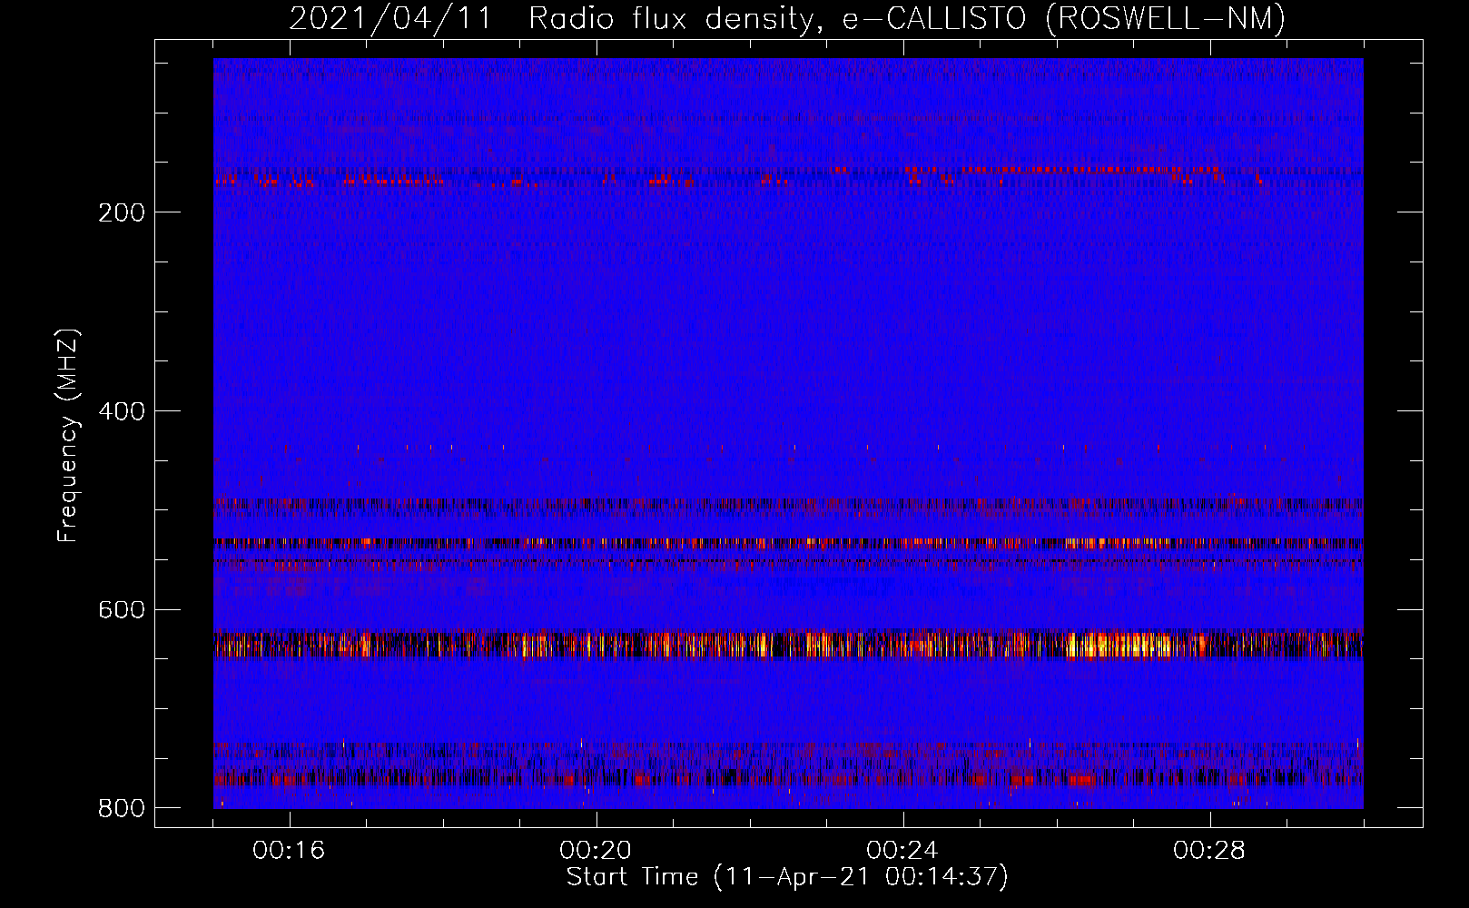Click the bright yellow band near 640 MHz
1469x908 pixels.
[788, 645]
